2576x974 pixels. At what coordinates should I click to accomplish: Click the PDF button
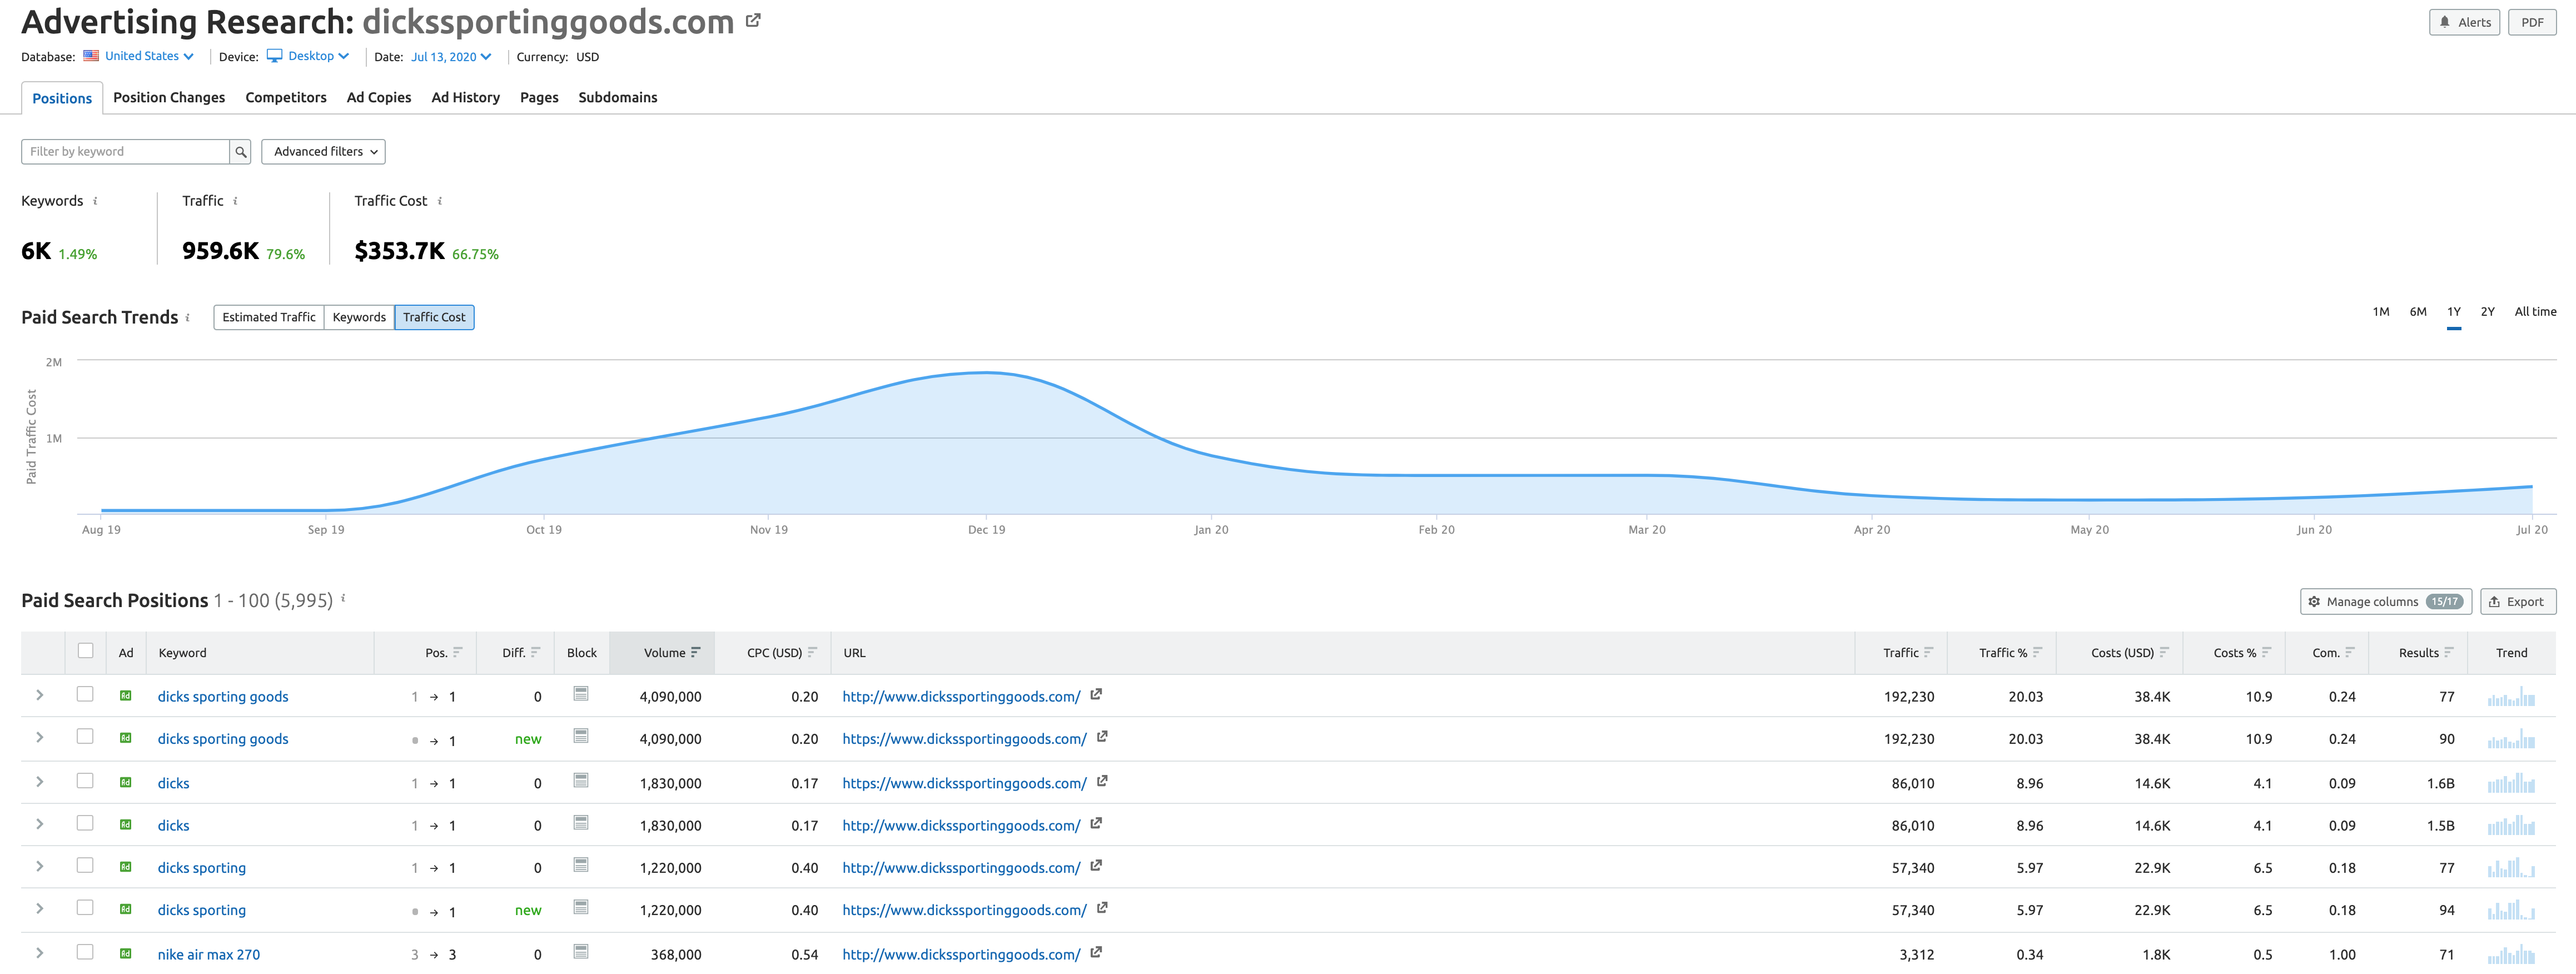2532,22
